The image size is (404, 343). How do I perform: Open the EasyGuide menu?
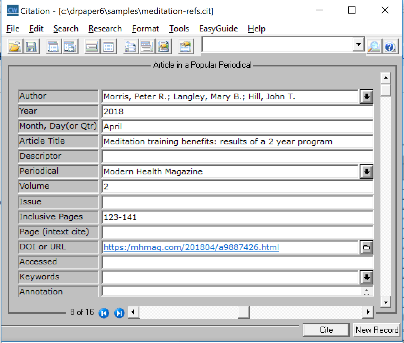[x=218, y=29]
